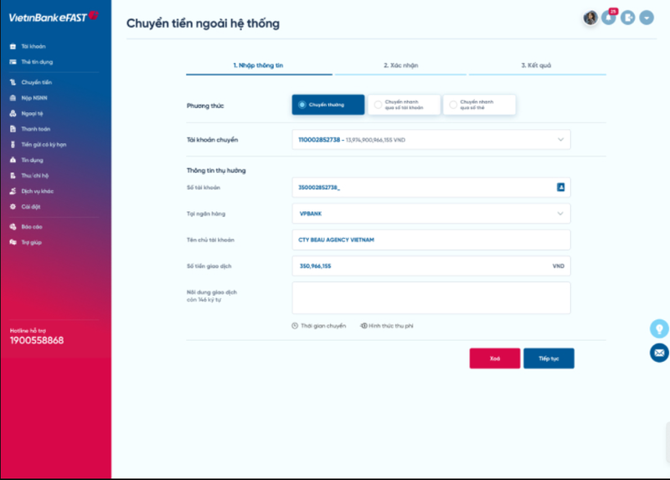Screen dimensions: 670x480
Task: Click the Nộp NSNN sidebar icon
Action: (13, 98)
